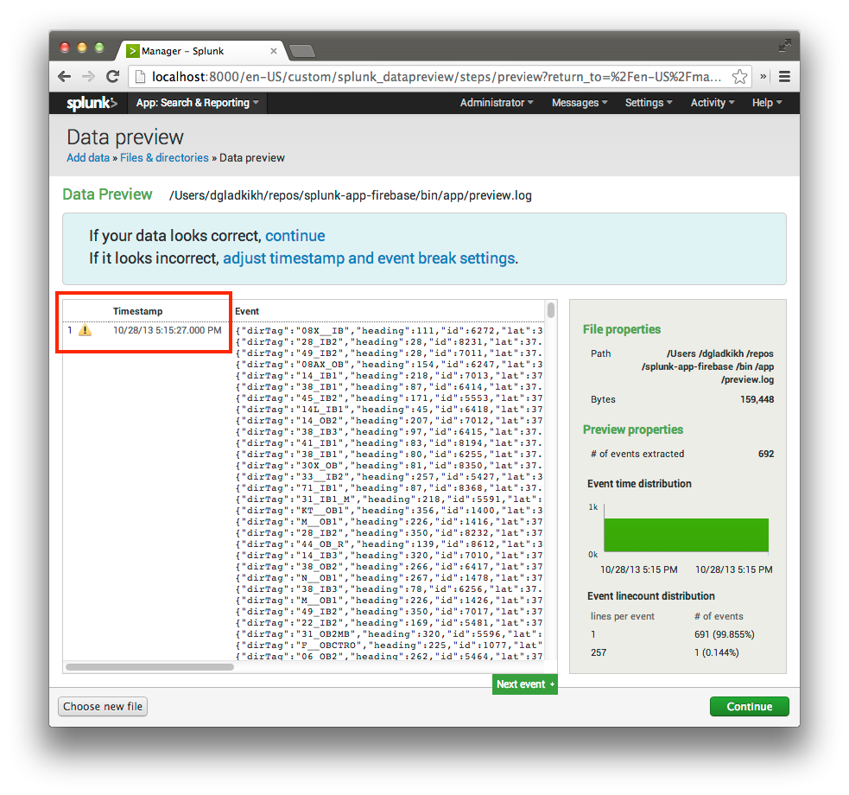Screen dimensions: 849x795
Task: Click the 691 (99.855%) value
Action: 725,634
